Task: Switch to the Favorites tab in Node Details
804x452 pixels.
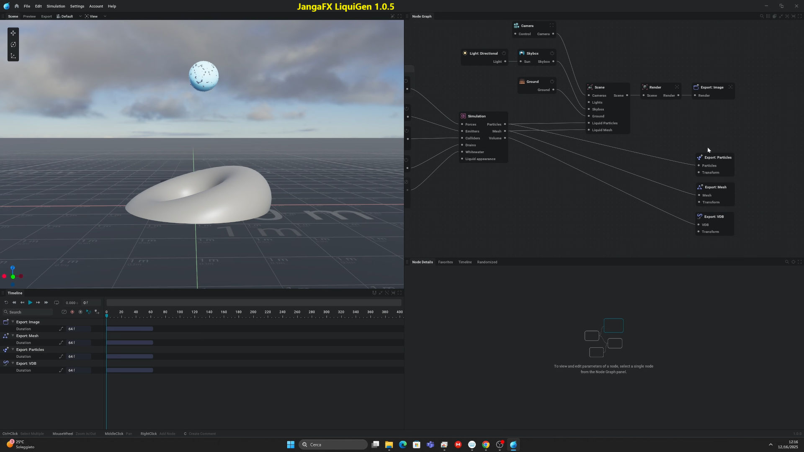Action: pos(445,262)
